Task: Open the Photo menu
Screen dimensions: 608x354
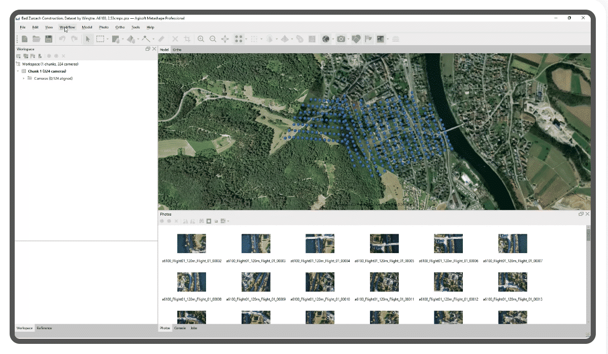Action: 104,27
